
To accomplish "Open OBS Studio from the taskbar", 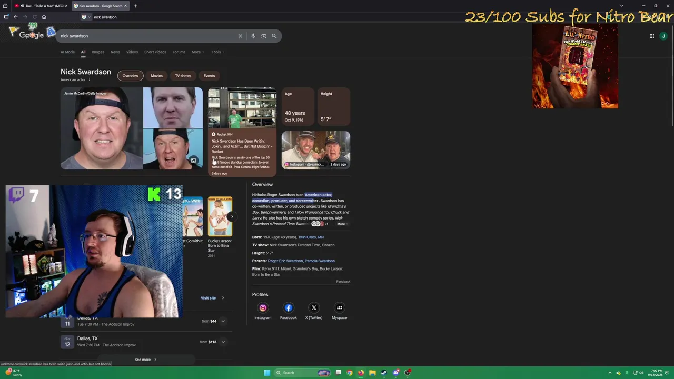I will tap(407, 373).
